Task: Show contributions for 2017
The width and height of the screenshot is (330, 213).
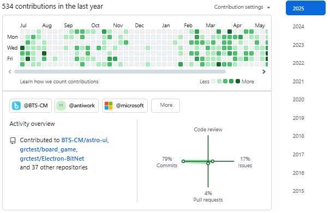Action: [298, 155]
